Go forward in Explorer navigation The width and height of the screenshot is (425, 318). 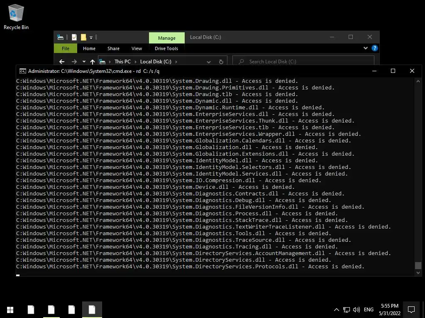(x=74, y=62)
